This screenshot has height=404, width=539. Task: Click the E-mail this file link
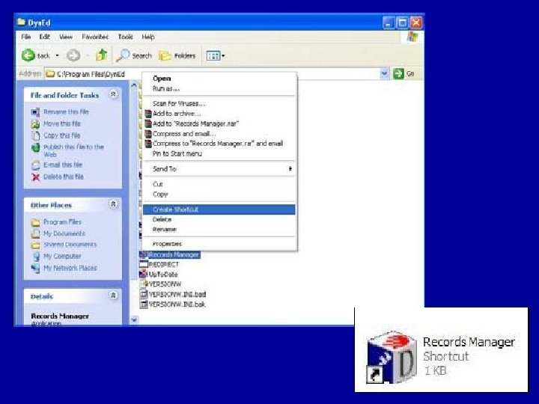(63, 165)
